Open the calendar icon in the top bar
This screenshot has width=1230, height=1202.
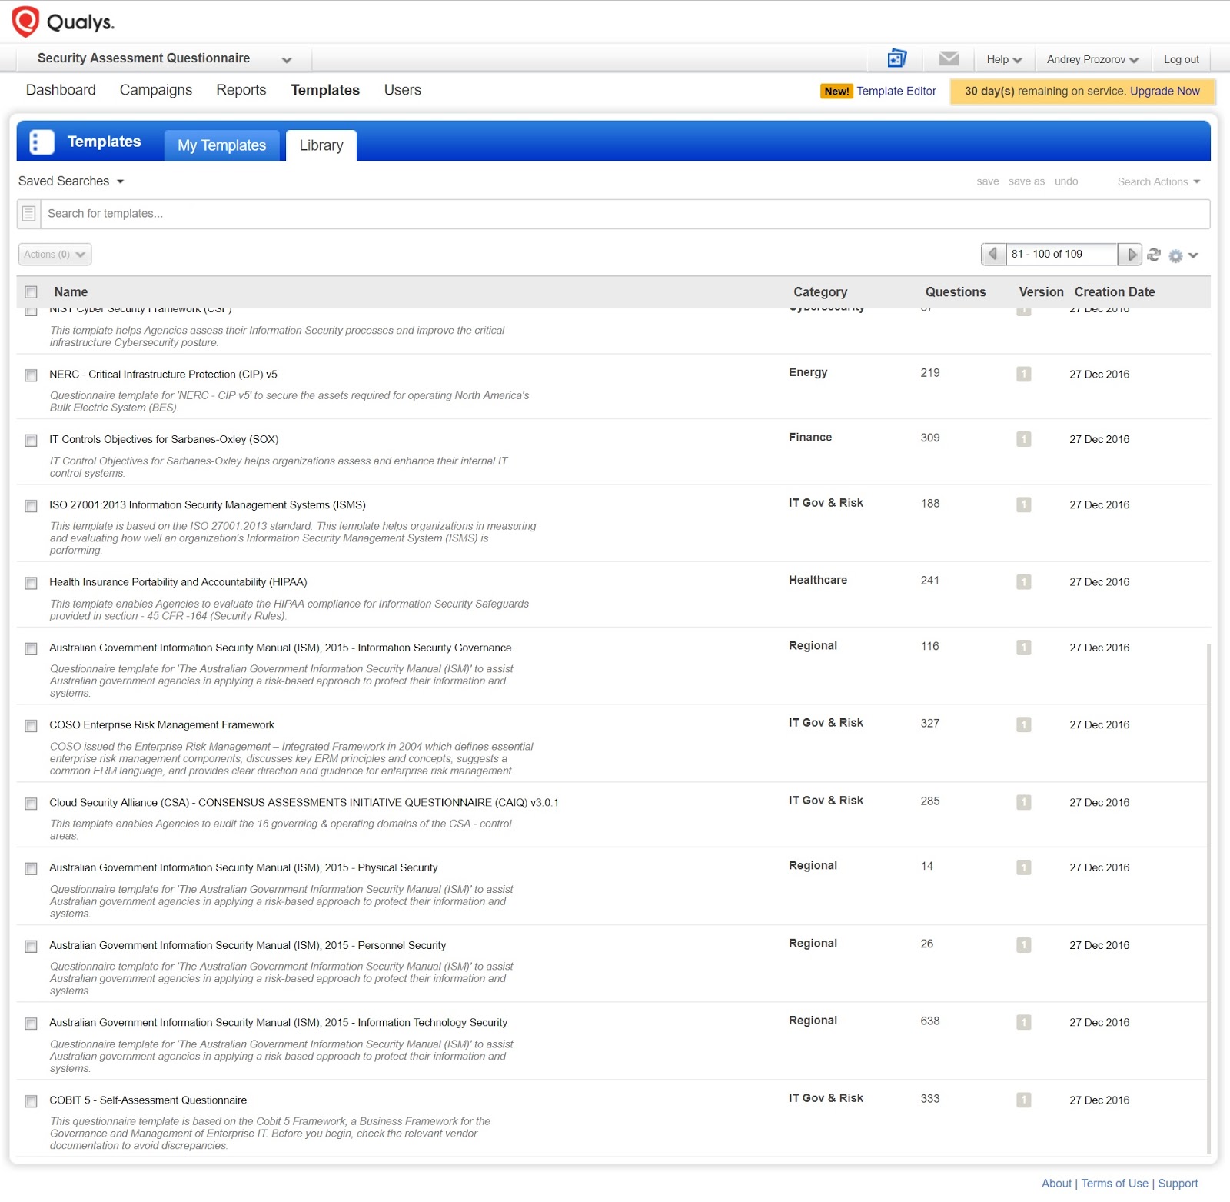point(897,58)
